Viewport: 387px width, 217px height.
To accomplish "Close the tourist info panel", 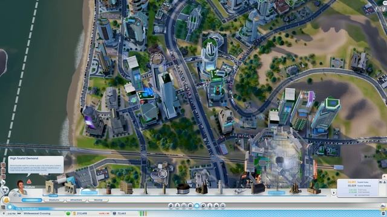I will tap(385, 177).
